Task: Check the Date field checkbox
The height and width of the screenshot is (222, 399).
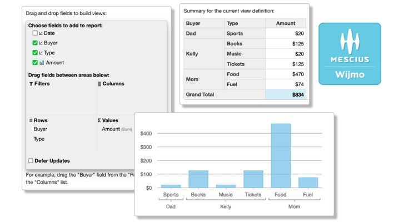Action: pyautogui.click(x=35, y=33)
